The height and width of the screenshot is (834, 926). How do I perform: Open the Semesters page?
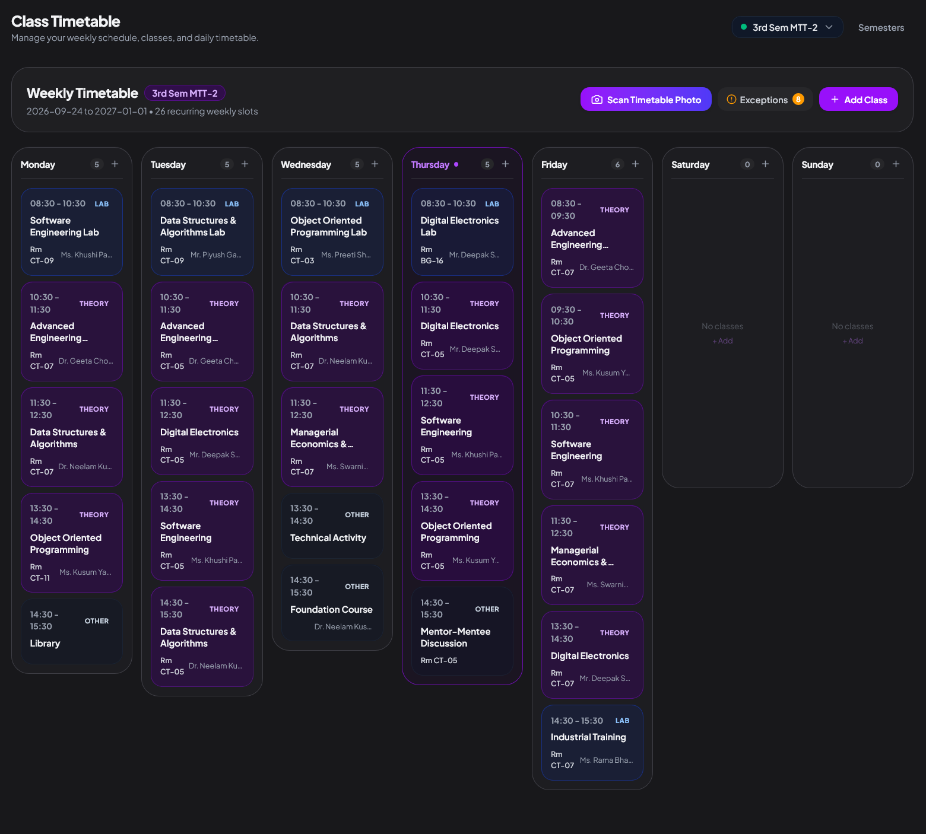click(x=881, y=27)
